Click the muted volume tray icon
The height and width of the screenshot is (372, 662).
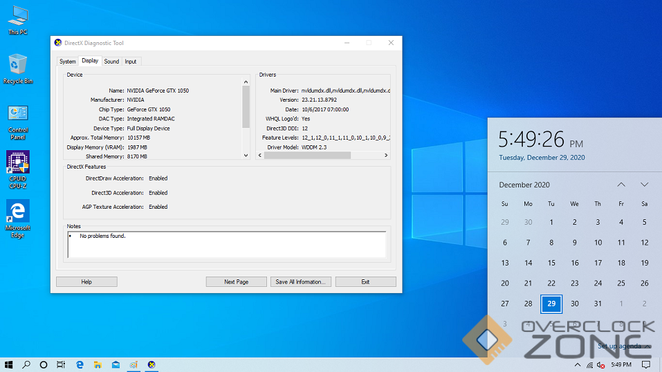click(x=601, y=364)
